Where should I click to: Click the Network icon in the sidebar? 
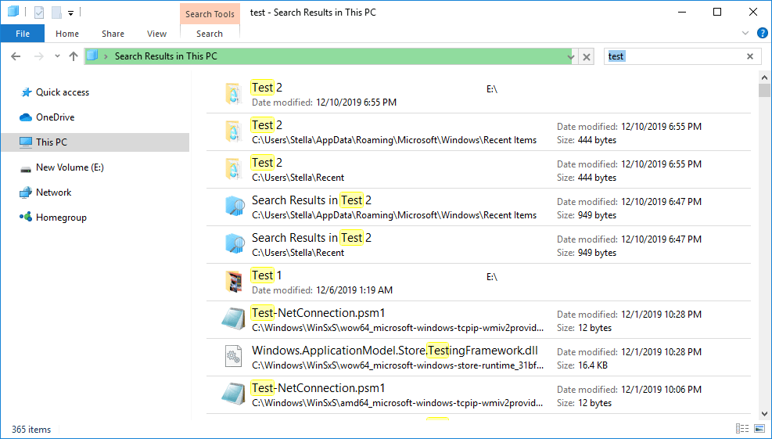[x=26, y=193]
